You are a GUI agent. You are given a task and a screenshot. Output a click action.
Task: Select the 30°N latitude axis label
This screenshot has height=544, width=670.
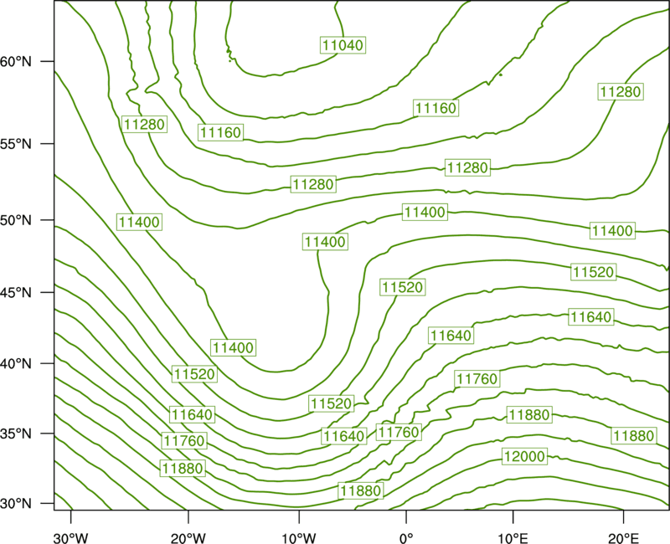click(x=16, y=504)
